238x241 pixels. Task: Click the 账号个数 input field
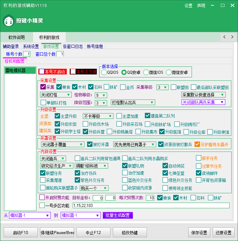click(27, 54)
